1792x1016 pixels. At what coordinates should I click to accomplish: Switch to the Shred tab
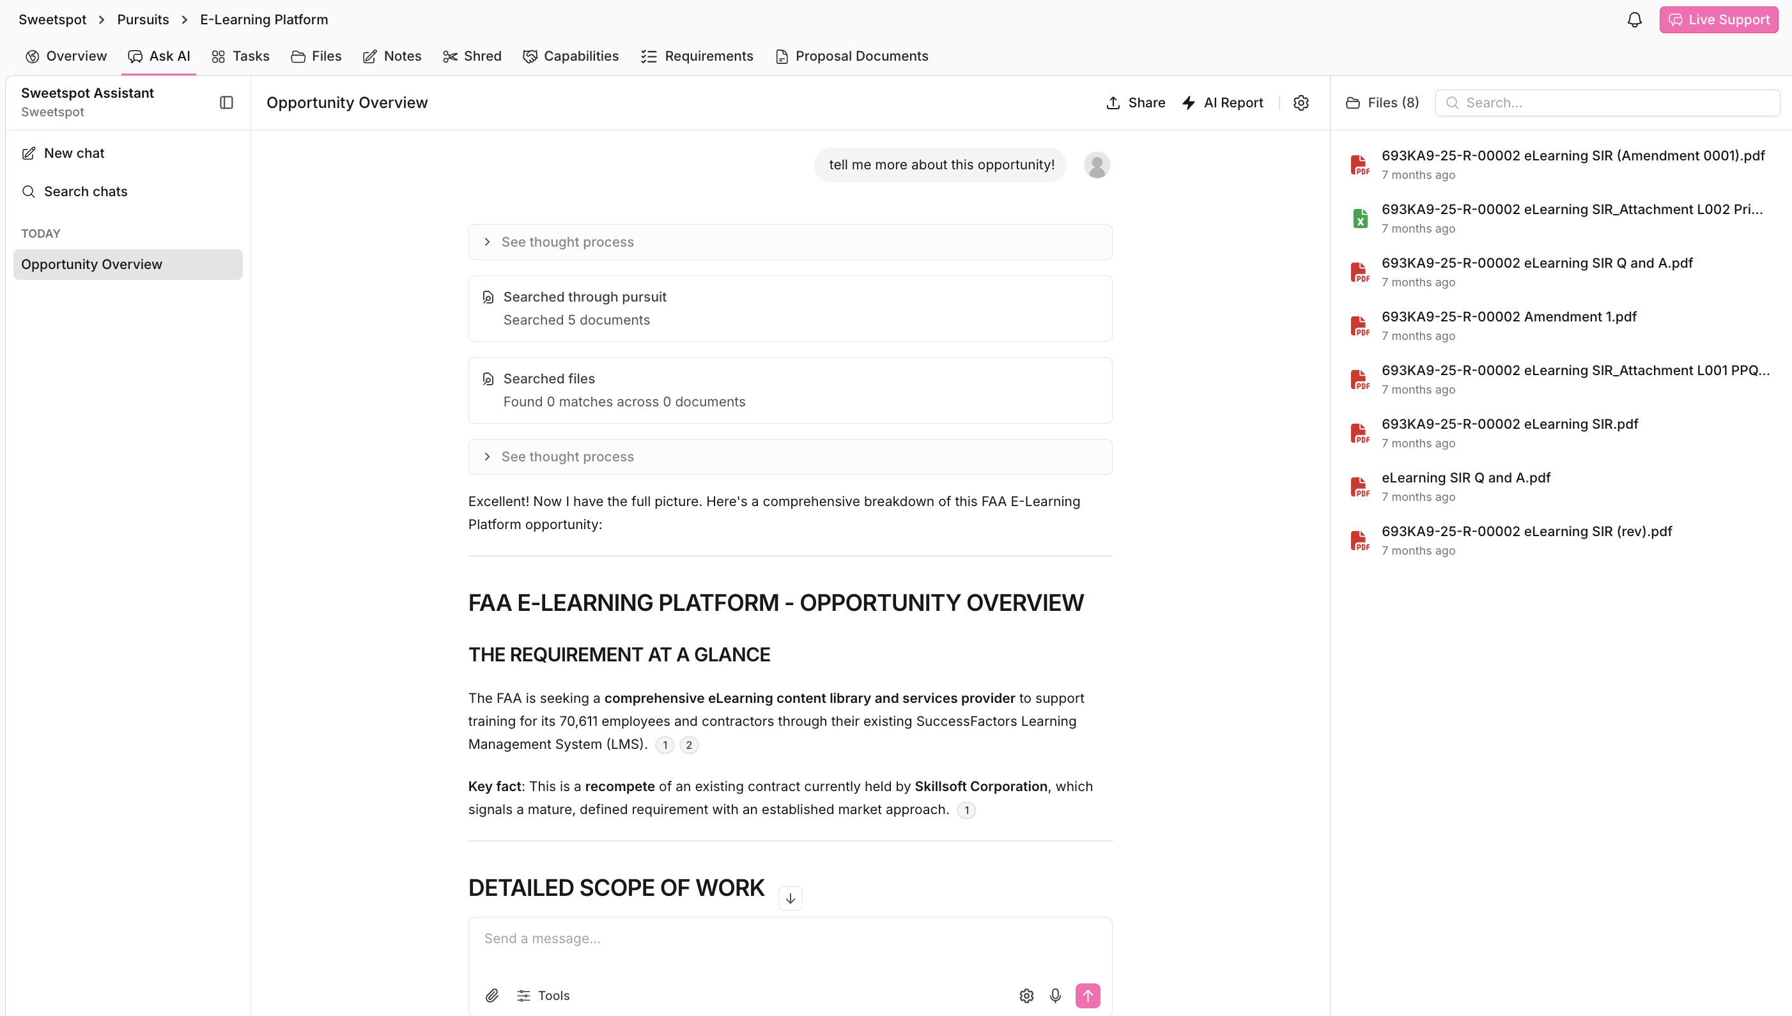click(x=472, y=56)
